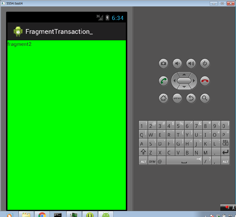
Task: Click the red end call button
Action: [205, 81]
